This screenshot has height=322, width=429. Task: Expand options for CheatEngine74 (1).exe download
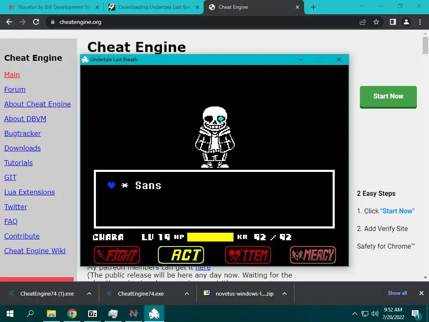(x=89, y=293)
